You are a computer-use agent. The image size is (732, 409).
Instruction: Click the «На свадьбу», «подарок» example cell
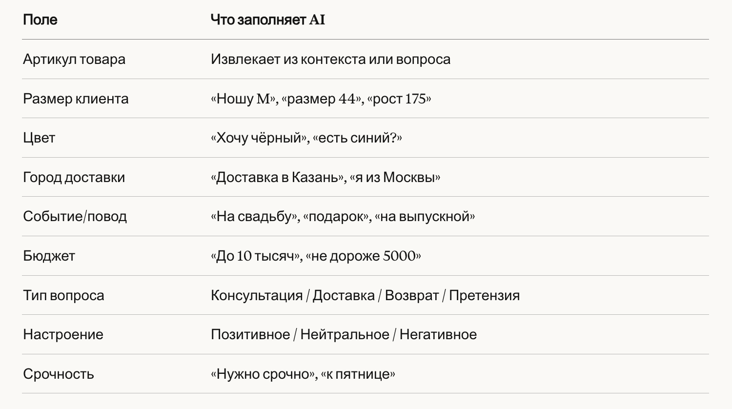[343, 217]
